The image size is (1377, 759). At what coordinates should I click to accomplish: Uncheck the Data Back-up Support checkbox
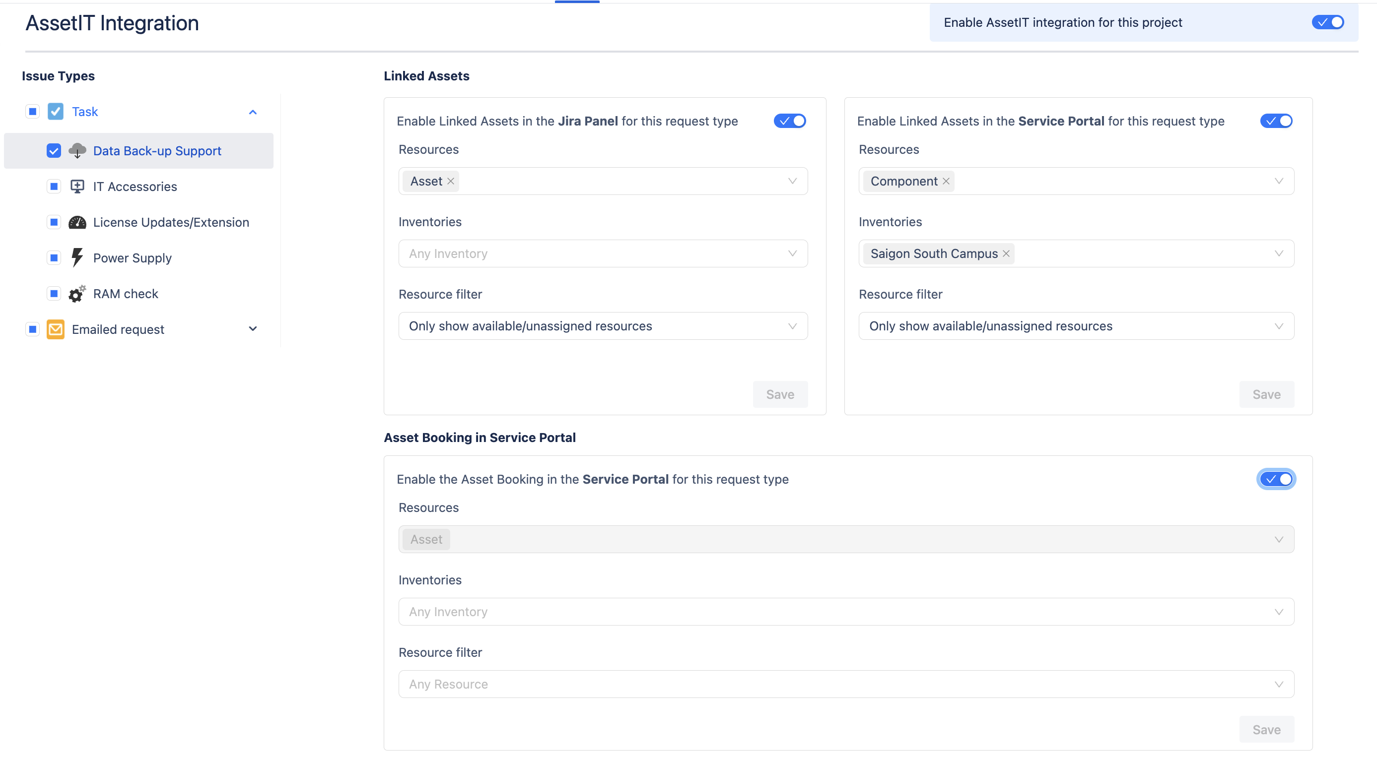[x=54, y=151]
